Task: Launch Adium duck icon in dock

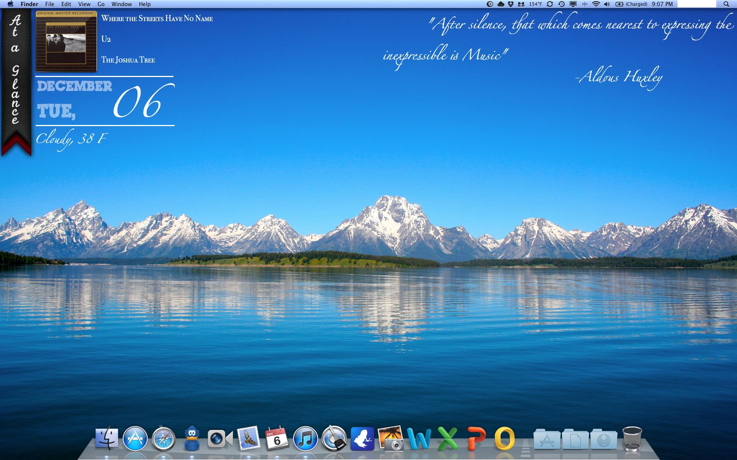Action: point(192,438)
